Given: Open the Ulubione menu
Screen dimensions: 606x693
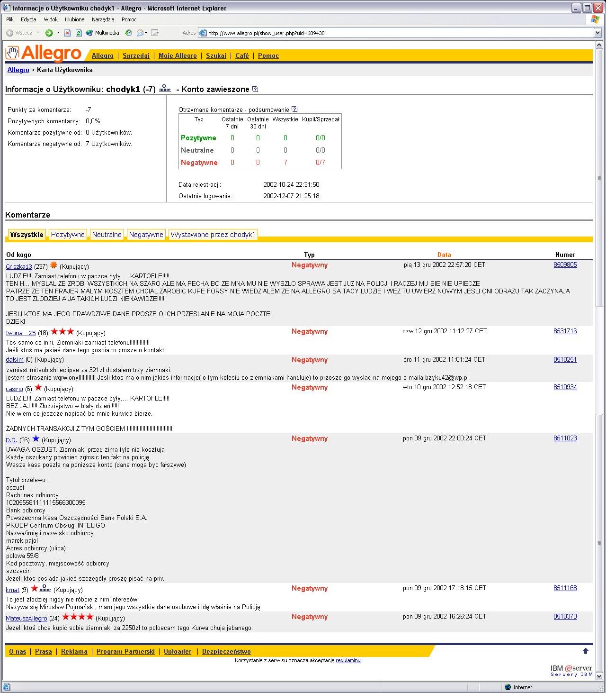Looking at the screenshot, I should click(x=74, y=19).
